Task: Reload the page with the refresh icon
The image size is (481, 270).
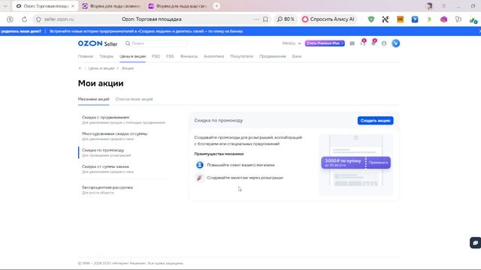Action: tap(24, 19)
